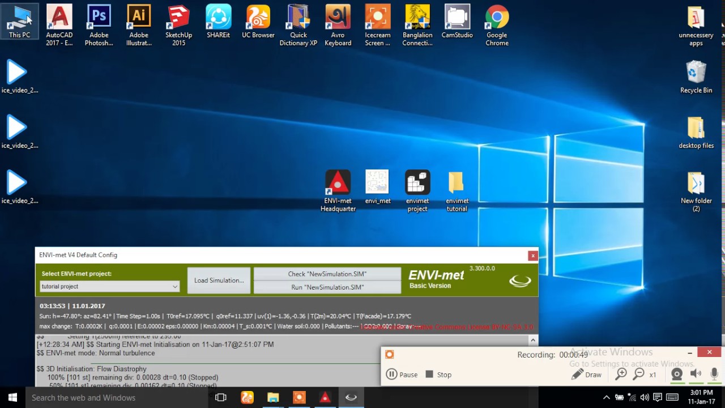Click the envi_met file on the desktop
This screenshot has width=725, height=408.
378,187
